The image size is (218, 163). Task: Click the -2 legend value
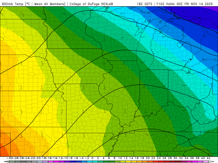(87, 158)
